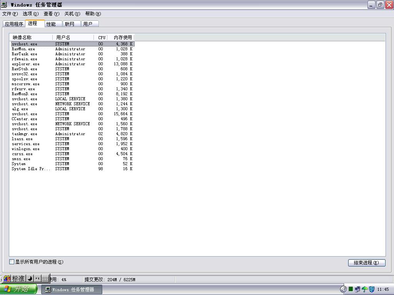Viewport: 394px width, 295px height.
Task: Switch to the 联网 tab
Action: (71, 24)
